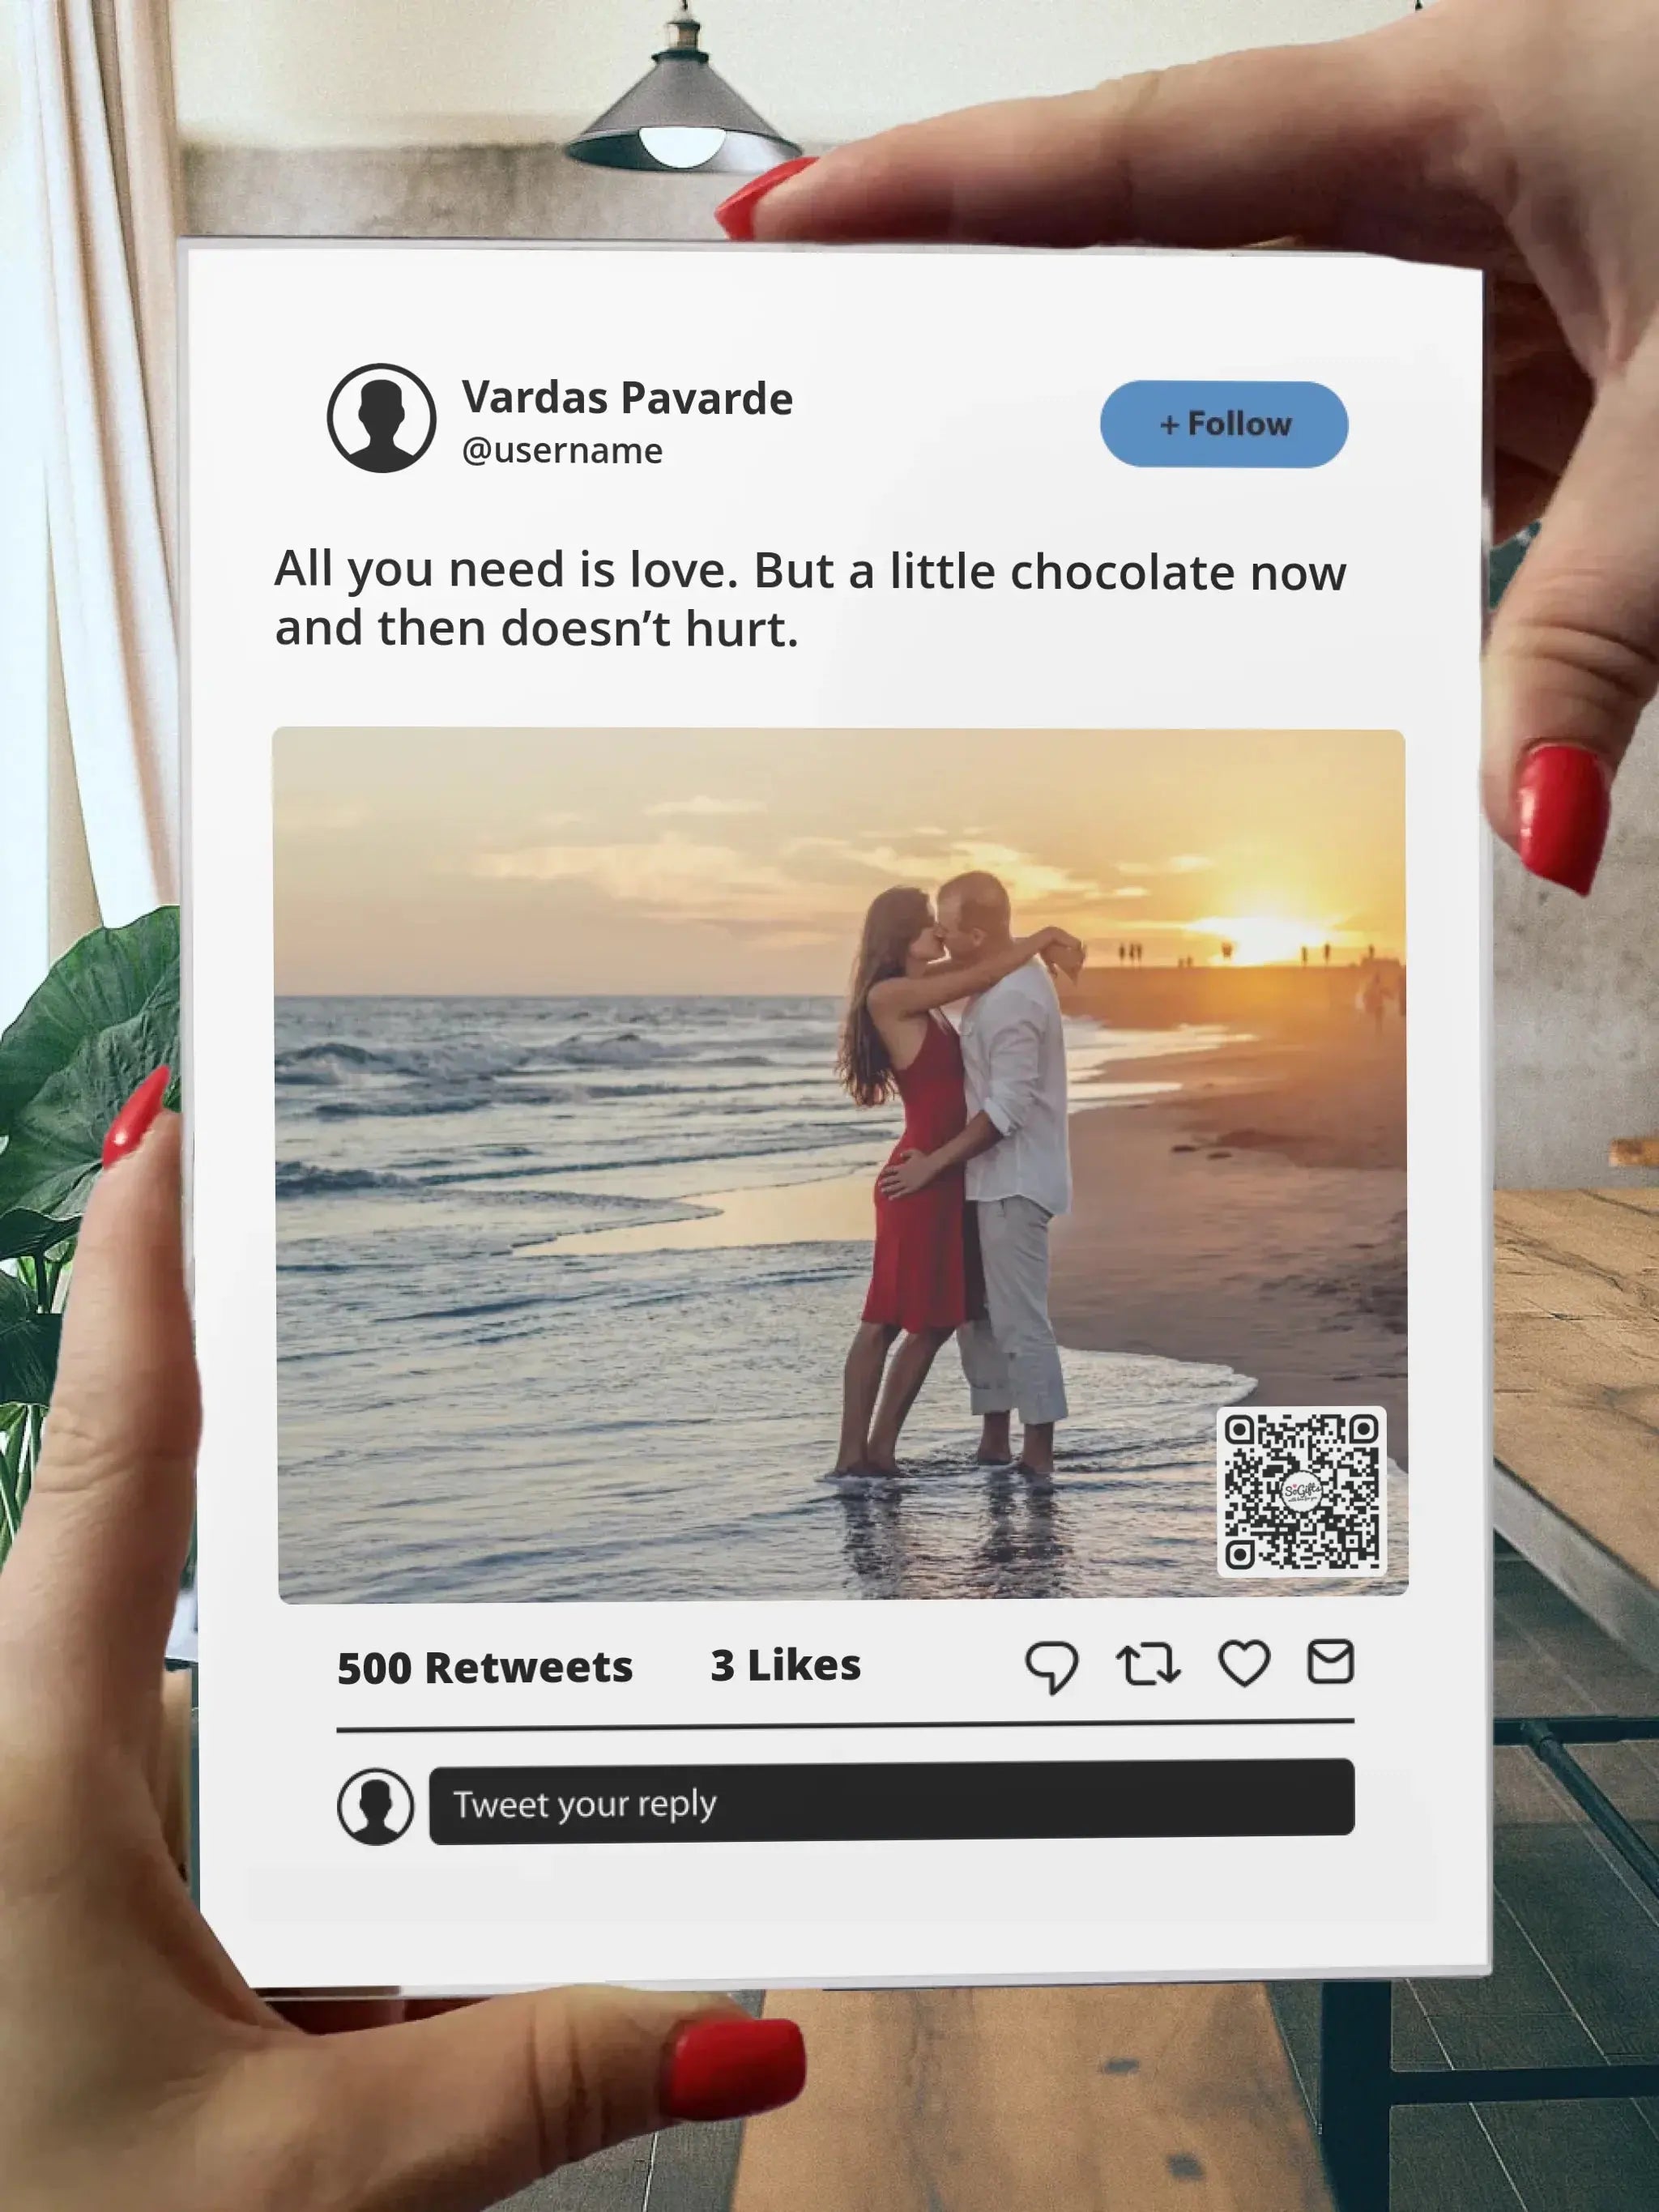Select the tweet text about chocolate
This screenshot has height=2212, width=1659.
click(810, 599)
